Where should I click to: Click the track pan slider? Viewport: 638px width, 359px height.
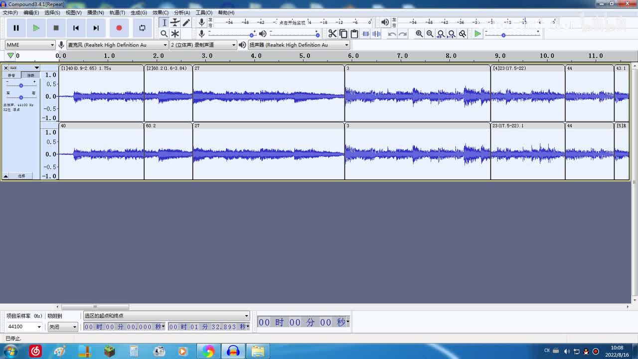21,97
